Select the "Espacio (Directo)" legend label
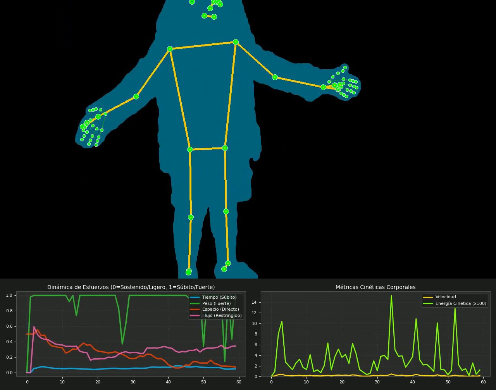The width and height of the screenshot is (496, 390). point(220,310)
